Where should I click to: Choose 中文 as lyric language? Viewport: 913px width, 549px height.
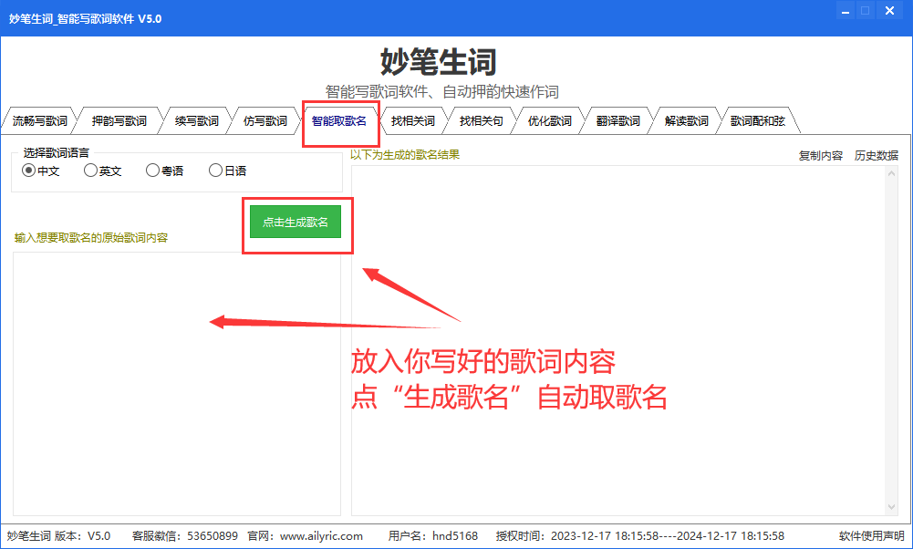(41, 171)
